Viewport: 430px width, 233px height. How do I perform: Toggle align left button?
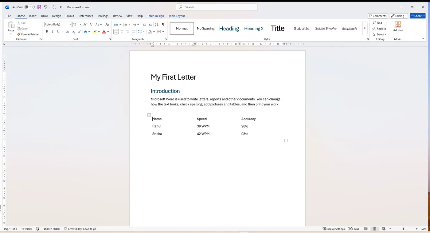[116, 32]
